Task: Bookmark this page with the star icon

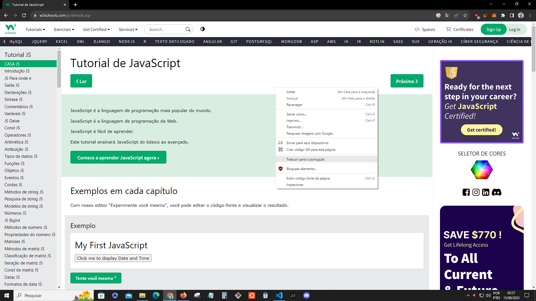Action: 465,15
